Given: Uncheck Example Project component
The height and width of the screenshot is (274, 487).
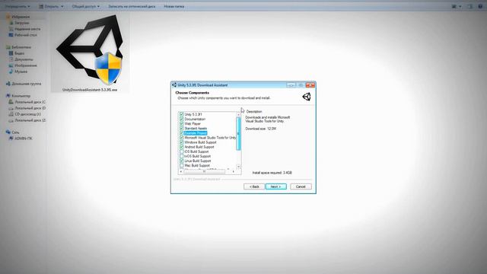Looking at the screenshot, I should click(x=182, y=133).
